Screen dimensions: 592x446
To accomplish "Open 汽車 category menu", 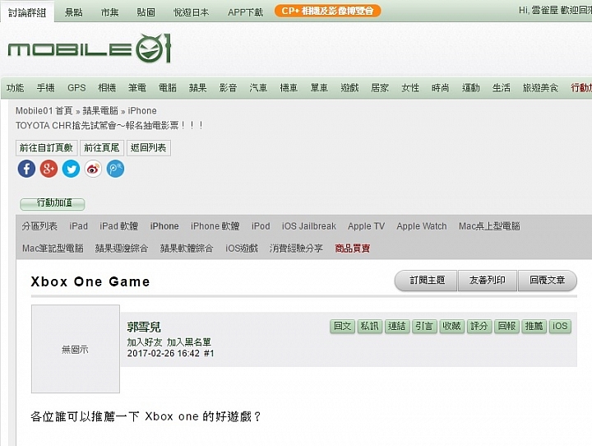I will point(258,88).
